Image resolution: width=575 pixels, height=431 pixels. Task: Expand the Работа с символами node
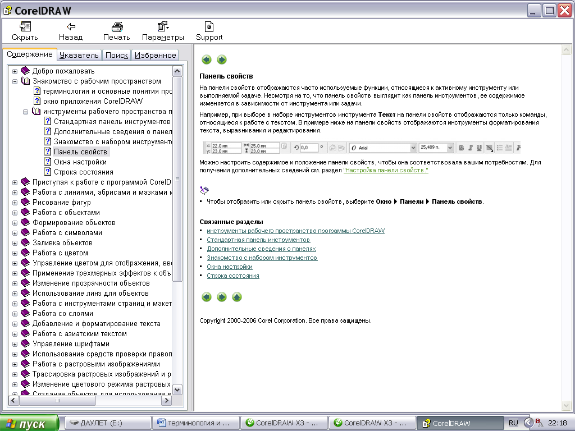point(15,233)
